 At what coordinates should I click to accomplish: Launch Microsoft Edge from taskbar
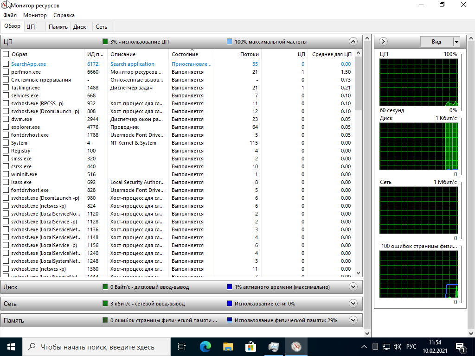tap(205, 347)
